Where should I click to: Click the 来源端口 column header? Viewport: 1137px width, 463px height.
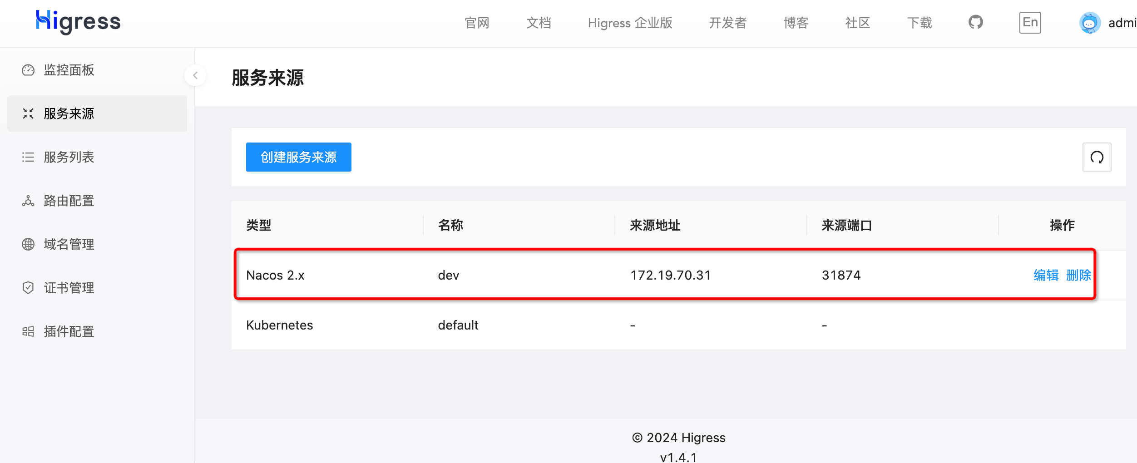[x=847, y=225]
